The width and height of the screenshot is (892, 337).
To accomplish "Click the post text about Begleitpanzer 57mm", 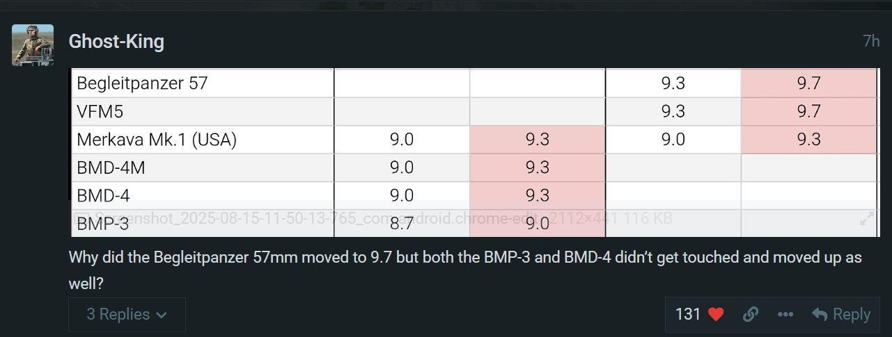I will click(465, 271).
